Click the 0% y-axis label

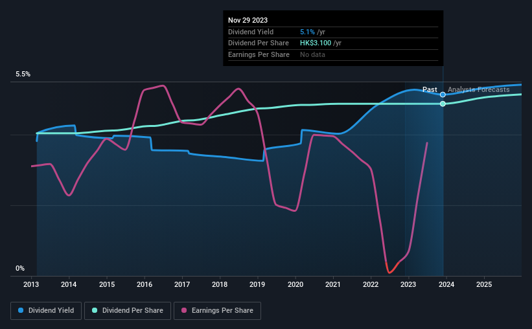(x=20, y=268)
